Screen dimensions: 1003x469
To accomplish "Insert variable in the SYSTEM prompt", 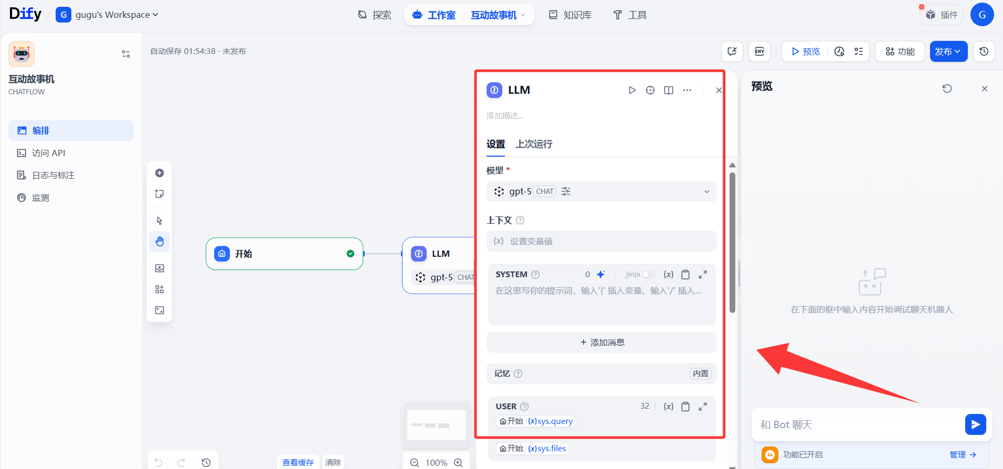I will [x=668, y=275].
